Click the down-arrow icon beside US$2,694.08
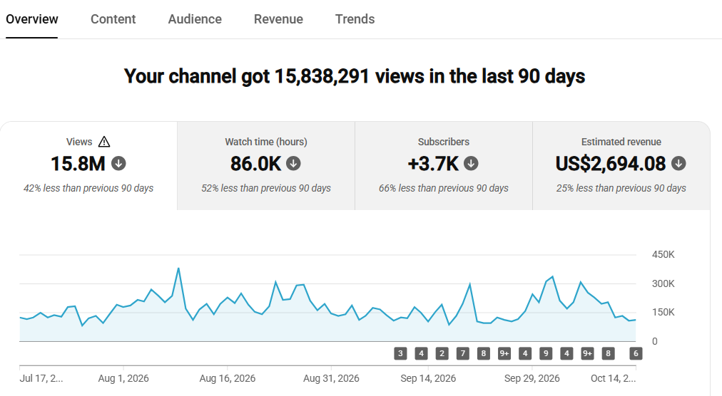 [x=678, y=163]
